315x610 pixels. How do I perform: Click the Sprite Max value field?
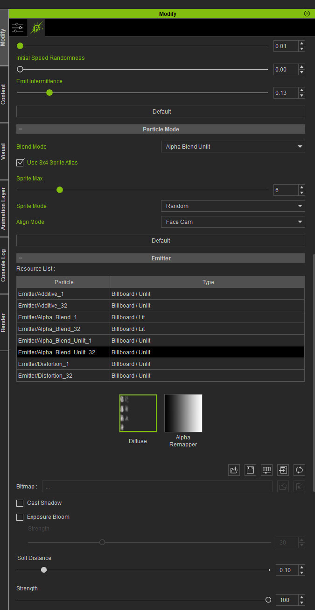pos(286,190)
